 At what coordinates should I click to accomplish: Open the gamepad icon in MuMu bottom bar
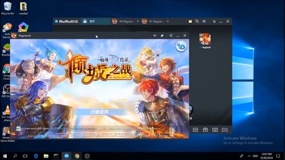[224, 130]
